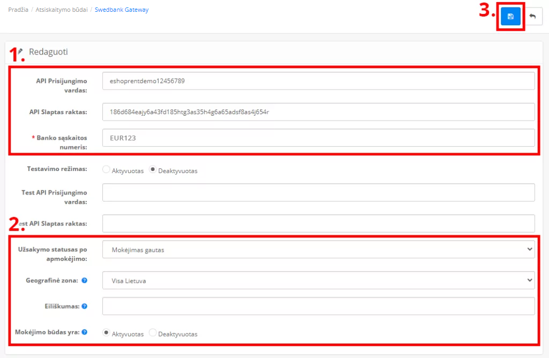Screen dimensions: 549x358
Task: Click the help icon next to Mokėjimo būdas yra
Action: 84,332
